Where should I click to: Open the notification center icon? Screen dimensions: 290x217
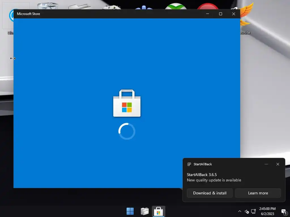coord(284,212)
